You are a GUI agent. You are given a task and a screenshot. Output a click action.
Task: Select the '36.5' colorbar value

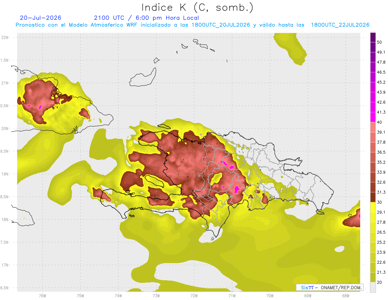coord(381,152)
